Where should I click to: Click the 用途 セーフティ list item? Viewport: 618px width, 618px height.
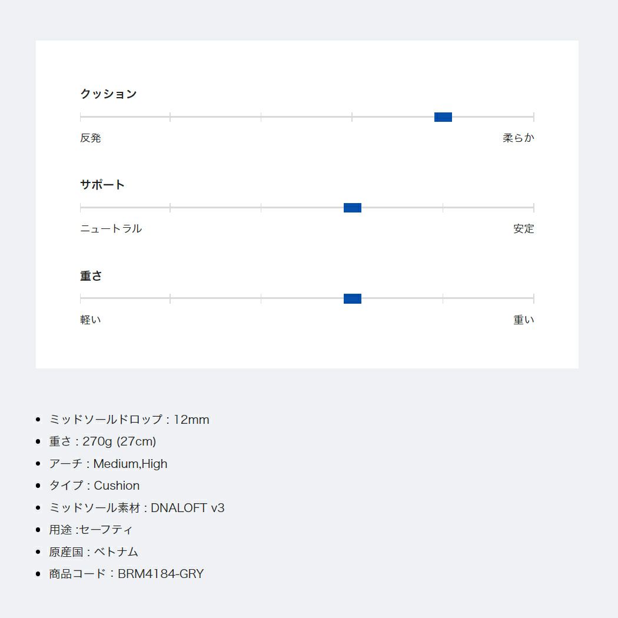click(x=91, y=530)
